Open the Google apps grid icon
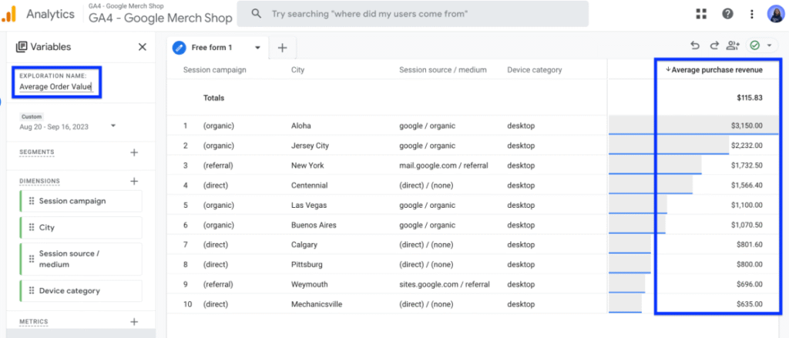This screenshot has width=789, height=338. click(x=701, y=14)
